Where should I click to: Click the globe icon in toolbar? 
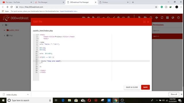[x=173, y=18]
